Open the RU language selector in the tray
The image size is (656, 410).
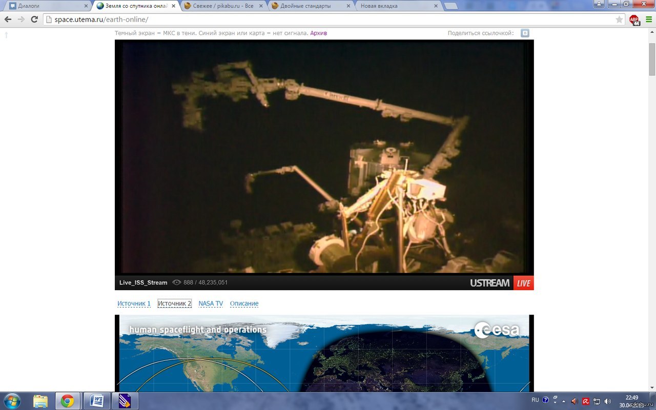pyautogui.click(x=535, y=400)
